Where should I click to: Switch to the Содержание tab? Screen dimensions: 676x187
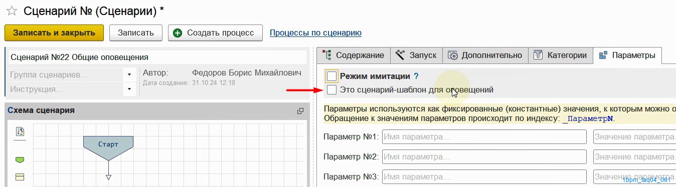tap(353, 55)
